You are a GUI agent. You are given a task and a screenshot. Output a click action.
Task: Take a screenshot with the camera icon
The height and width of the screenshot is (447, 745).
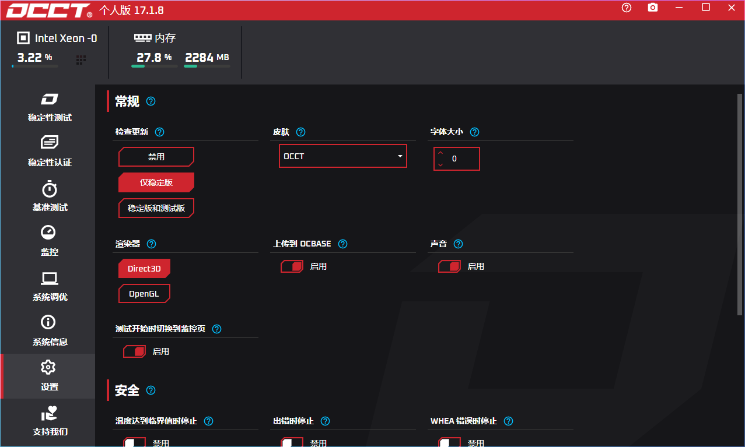(653, 8)
